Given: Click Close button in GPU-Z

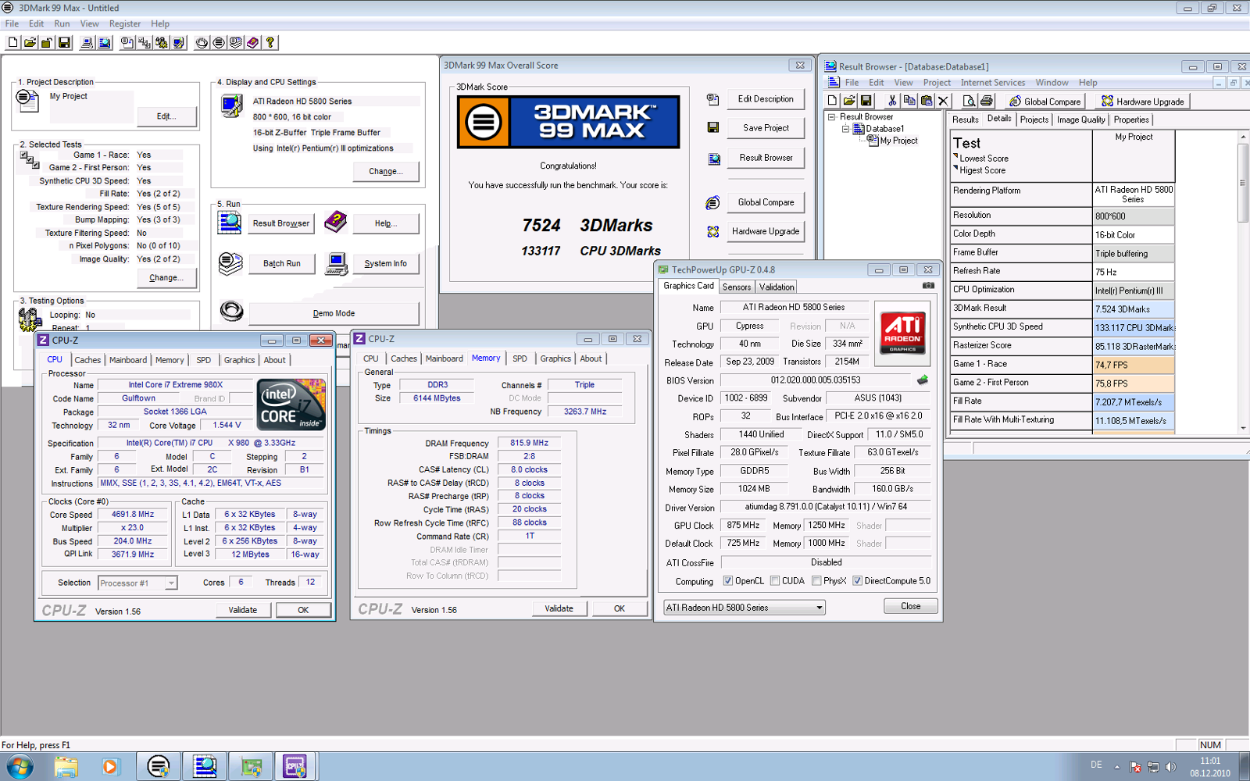Looking at the screenshot, I should (910, 606).
